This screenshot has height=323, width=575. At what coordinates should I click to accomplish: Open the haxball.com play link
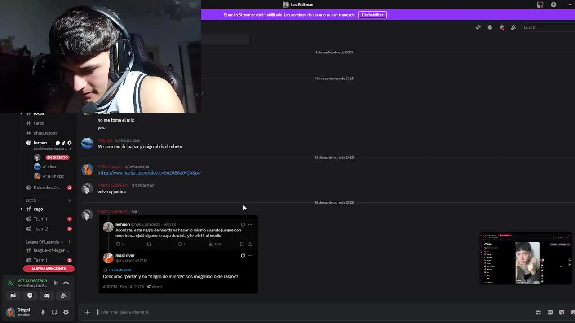click(x=150, y=173)
